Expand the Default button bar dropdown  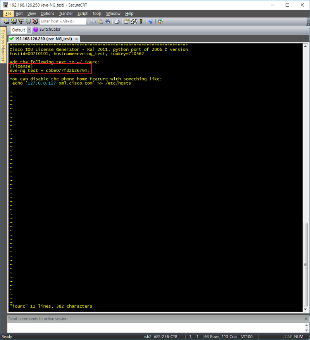coord(29,30)
